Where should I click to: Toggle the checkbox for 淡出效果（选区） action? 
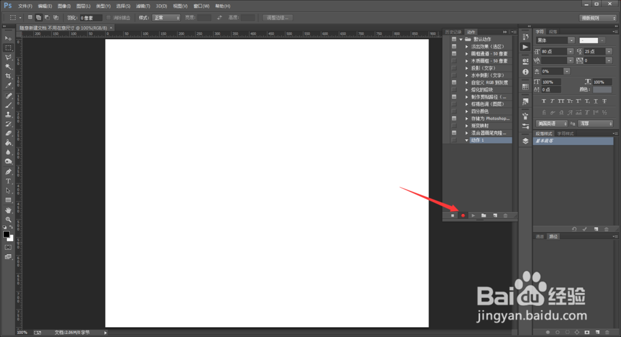[454, 47]
